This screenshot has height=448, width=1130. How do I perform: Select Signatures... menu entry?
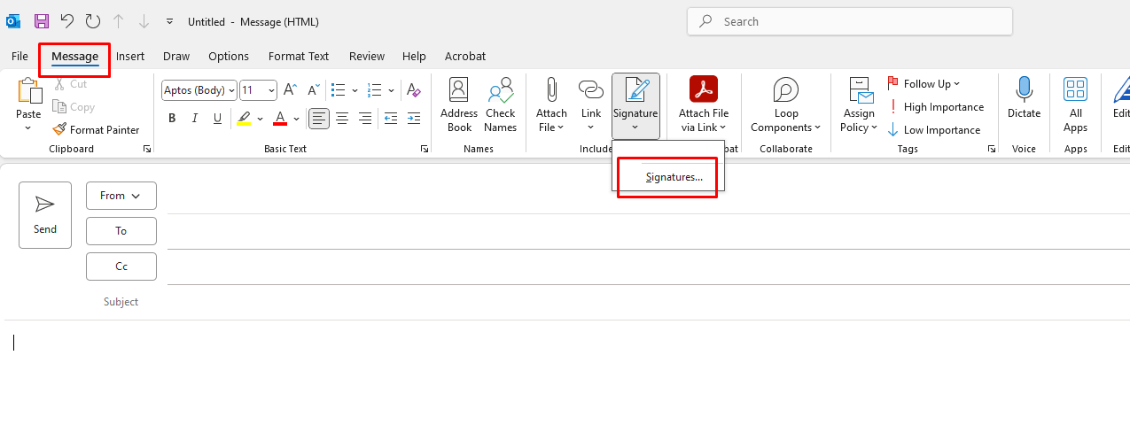click(x=674, y=177)
